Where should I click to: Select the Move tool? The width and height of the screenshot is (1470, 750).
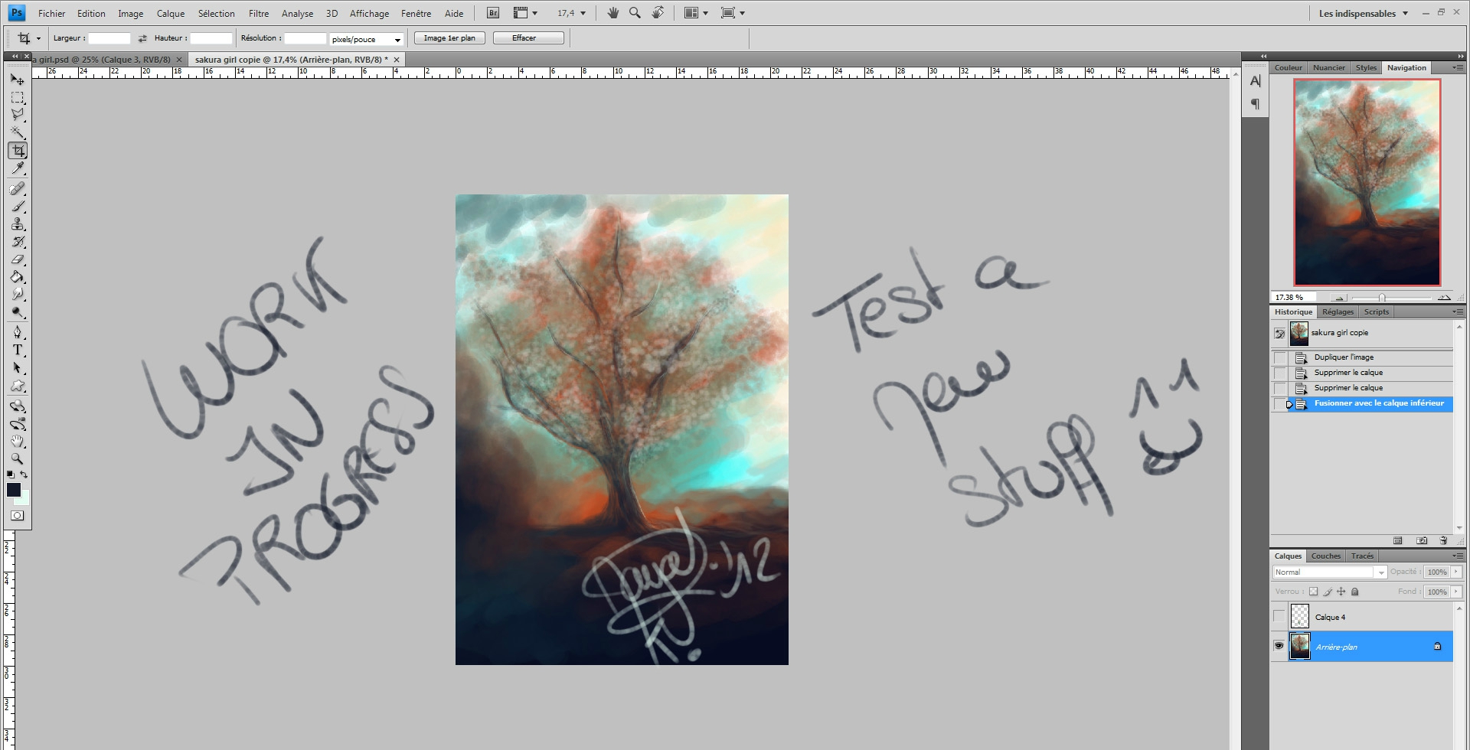(18, 80)
